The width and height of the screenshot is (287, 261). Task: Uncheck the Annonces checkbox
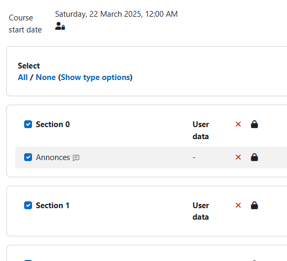pos(28,157)
